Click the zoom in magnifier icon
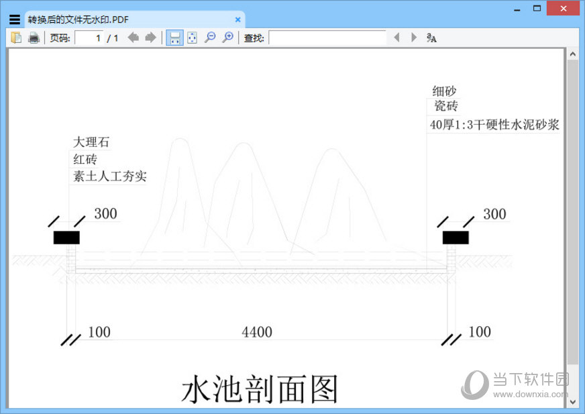This screenshot has height=414, width=585. 227,38
